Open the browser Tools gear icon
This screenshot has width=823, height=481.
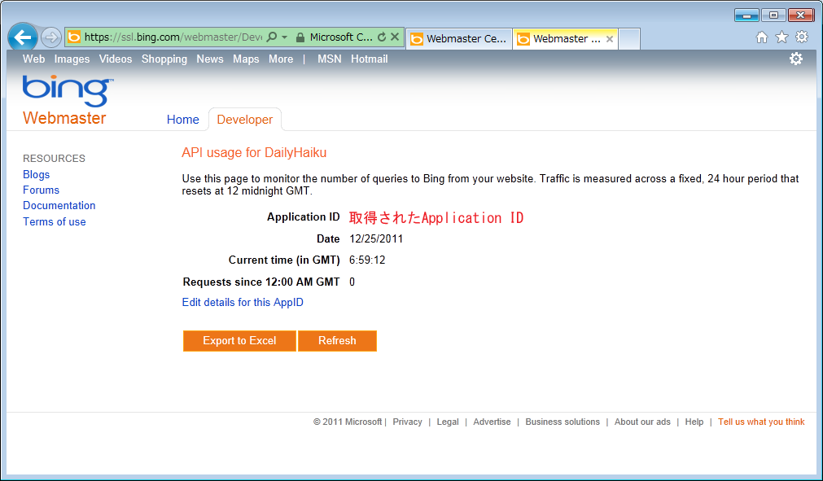pos(802,37)
